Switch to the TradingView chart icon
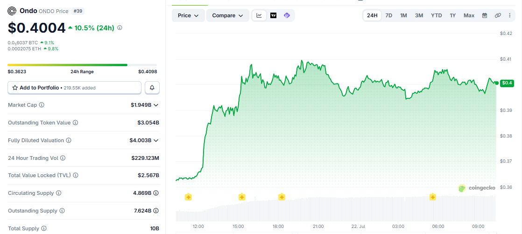522x234 pixels. coord(273,15)
